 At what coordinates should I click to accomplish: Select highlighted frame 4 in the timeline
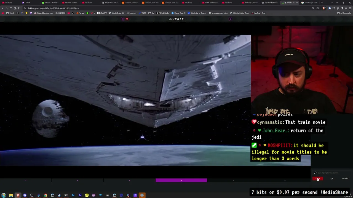click(181, 180)
